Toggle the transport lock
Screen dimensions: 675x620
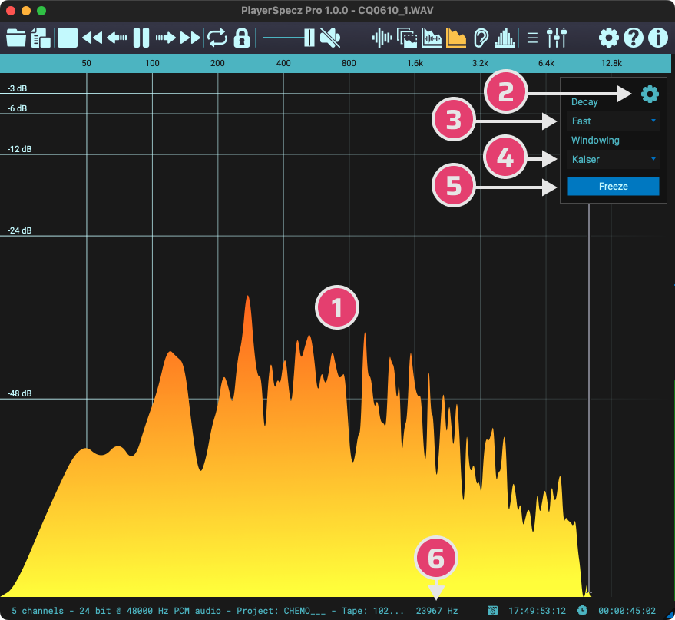coord(242,38)
